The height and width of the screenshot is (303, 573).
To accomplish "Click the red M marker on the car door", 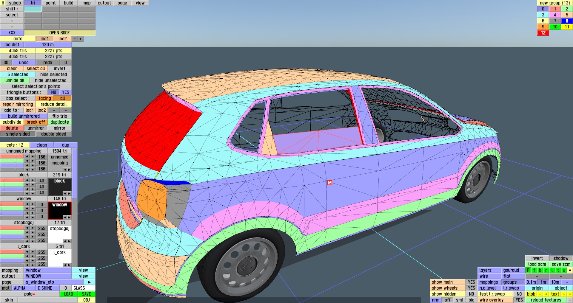I will tap(330, 182).
